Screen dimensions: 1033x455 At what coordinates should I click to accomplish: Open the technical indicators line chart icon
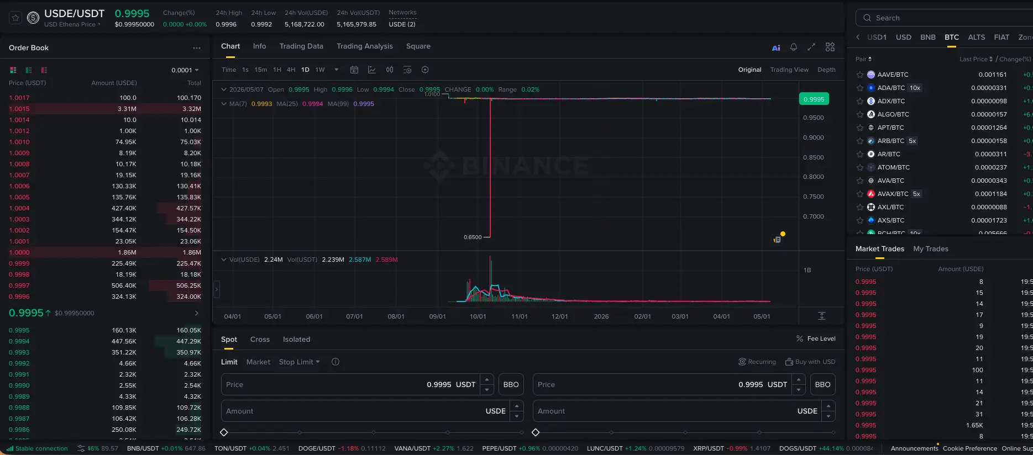pyautogui.click(x=372, y=70)
